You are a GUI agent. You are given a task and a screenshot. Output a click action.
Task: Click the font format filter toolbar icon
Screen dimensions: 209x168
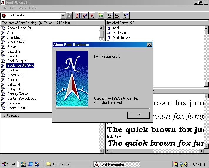point(85,16)
